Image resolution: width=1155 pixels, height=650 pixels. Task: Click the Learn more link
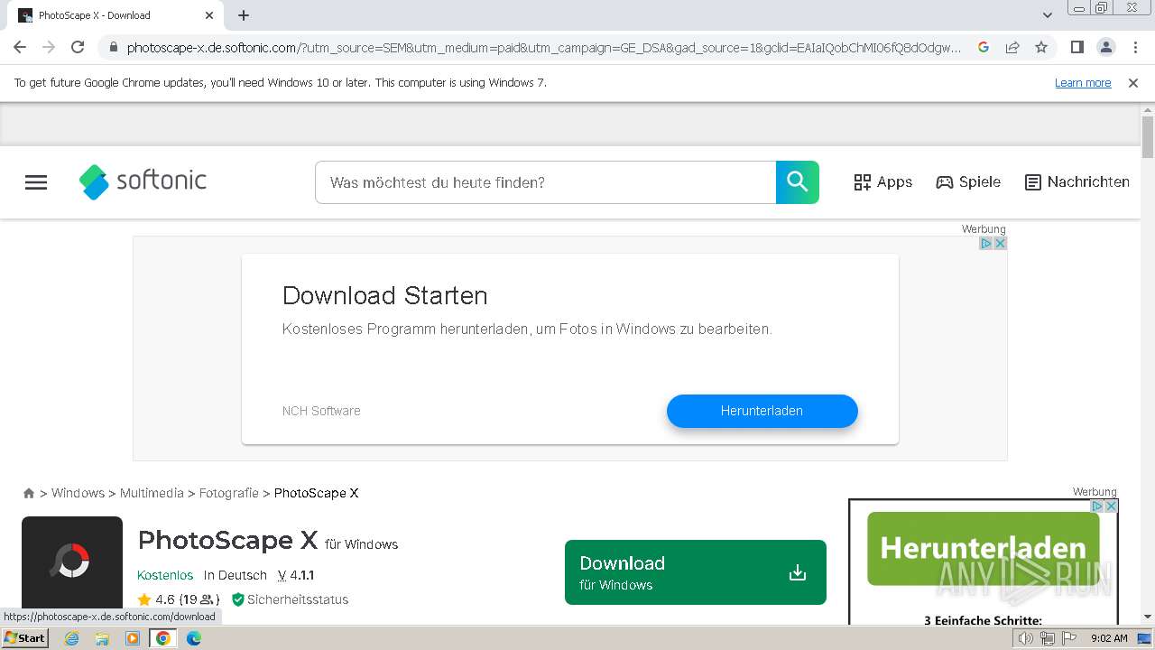pos(1083,83)
